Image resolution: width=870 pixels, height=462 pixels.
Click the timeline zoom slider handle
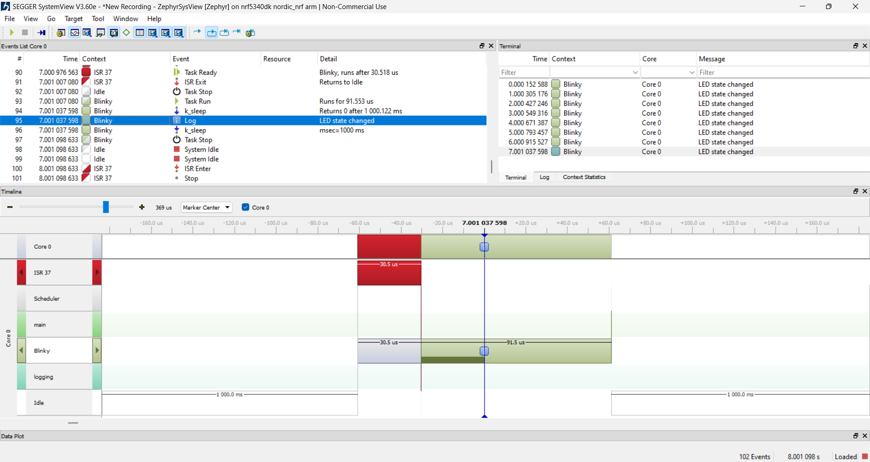[x=106, y=207]
